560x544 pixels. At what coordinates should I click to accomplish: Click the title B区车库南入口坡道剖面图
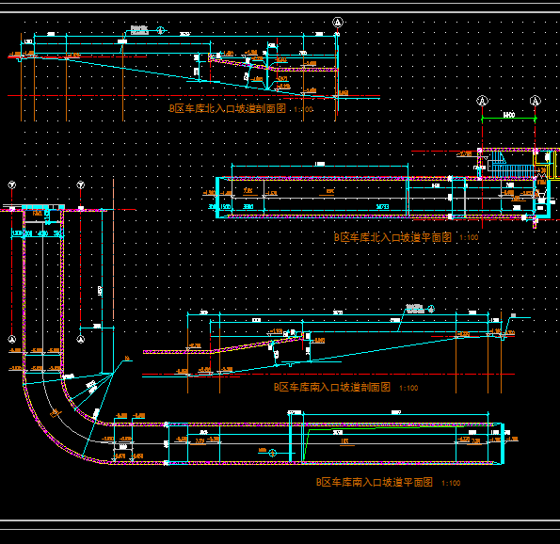332,387
